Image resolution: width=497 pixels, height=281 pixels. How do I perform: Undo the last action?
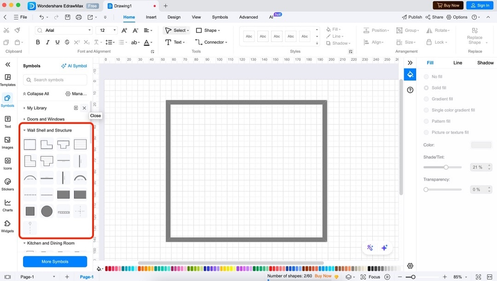click(41, 17)
